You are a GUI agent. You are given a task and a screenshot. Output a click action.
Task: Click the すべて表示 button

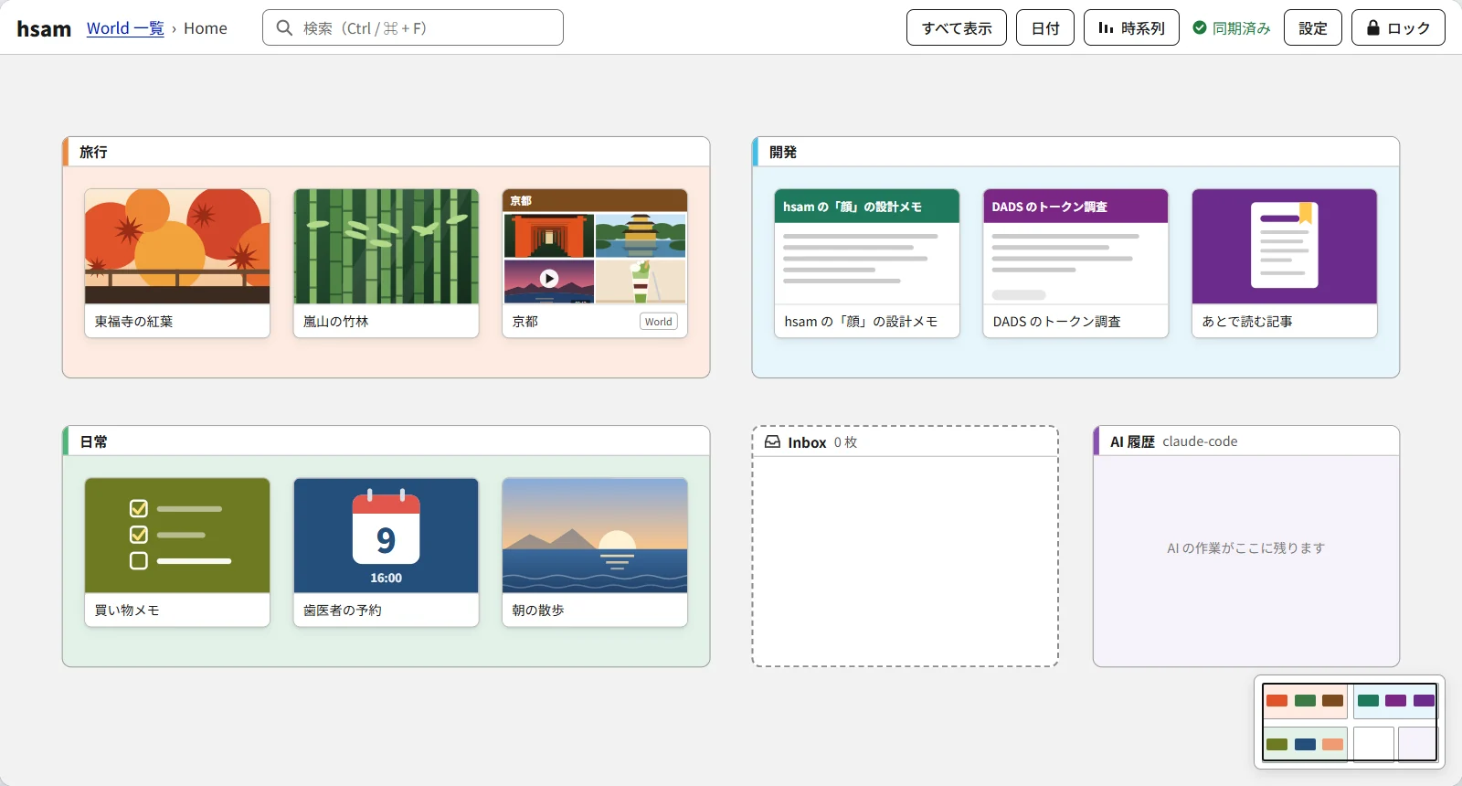(957, 27)
